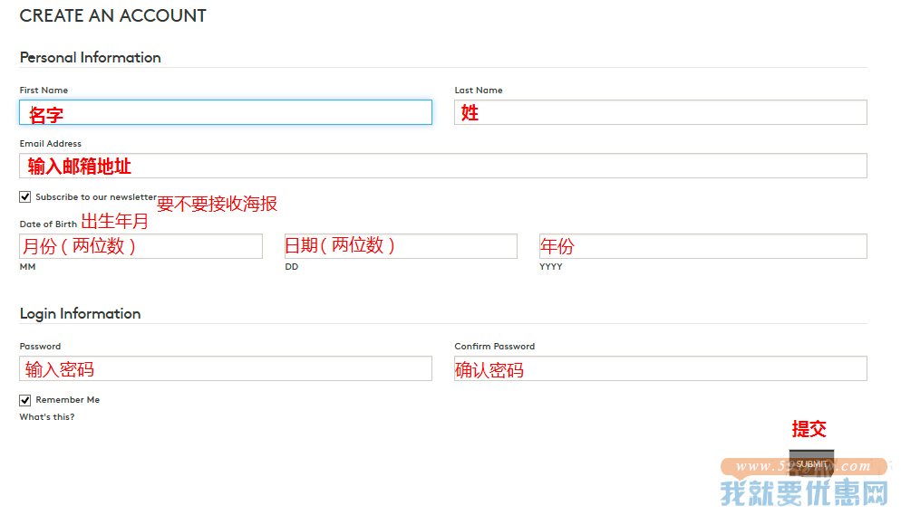Submit the account form with SUBMIT button

pos(811,463)
